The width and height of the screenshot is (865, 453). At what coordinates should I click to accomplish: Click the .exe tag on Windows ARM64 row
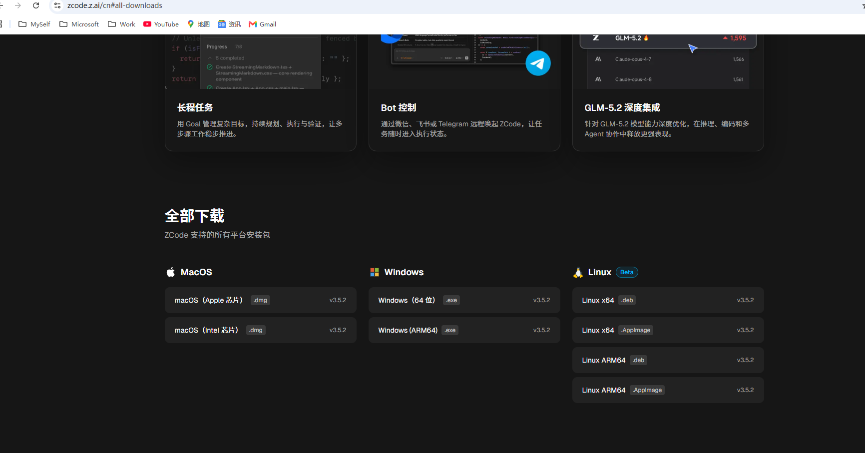point(450,330)
